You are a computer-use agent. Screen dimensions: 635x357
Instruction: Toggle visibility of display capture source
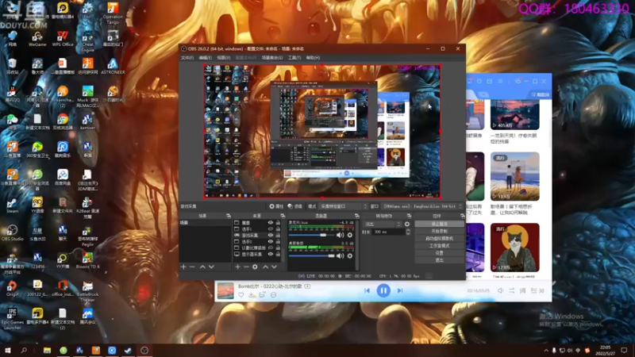pos(271,254)
